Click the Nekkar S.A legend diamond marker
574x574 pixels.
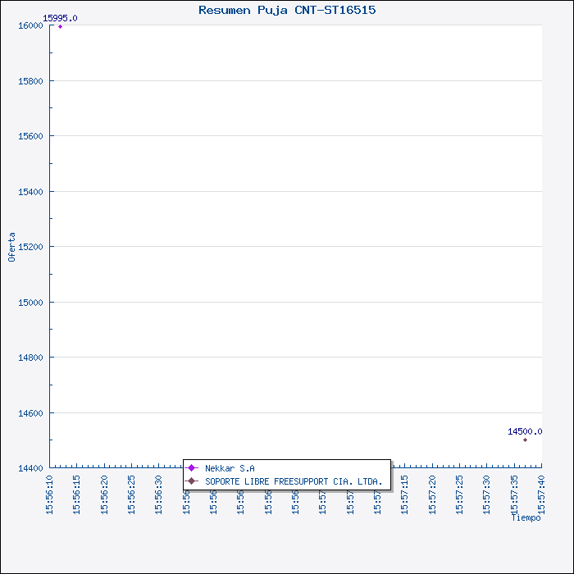pyautogui.click(x=192, y=468)
